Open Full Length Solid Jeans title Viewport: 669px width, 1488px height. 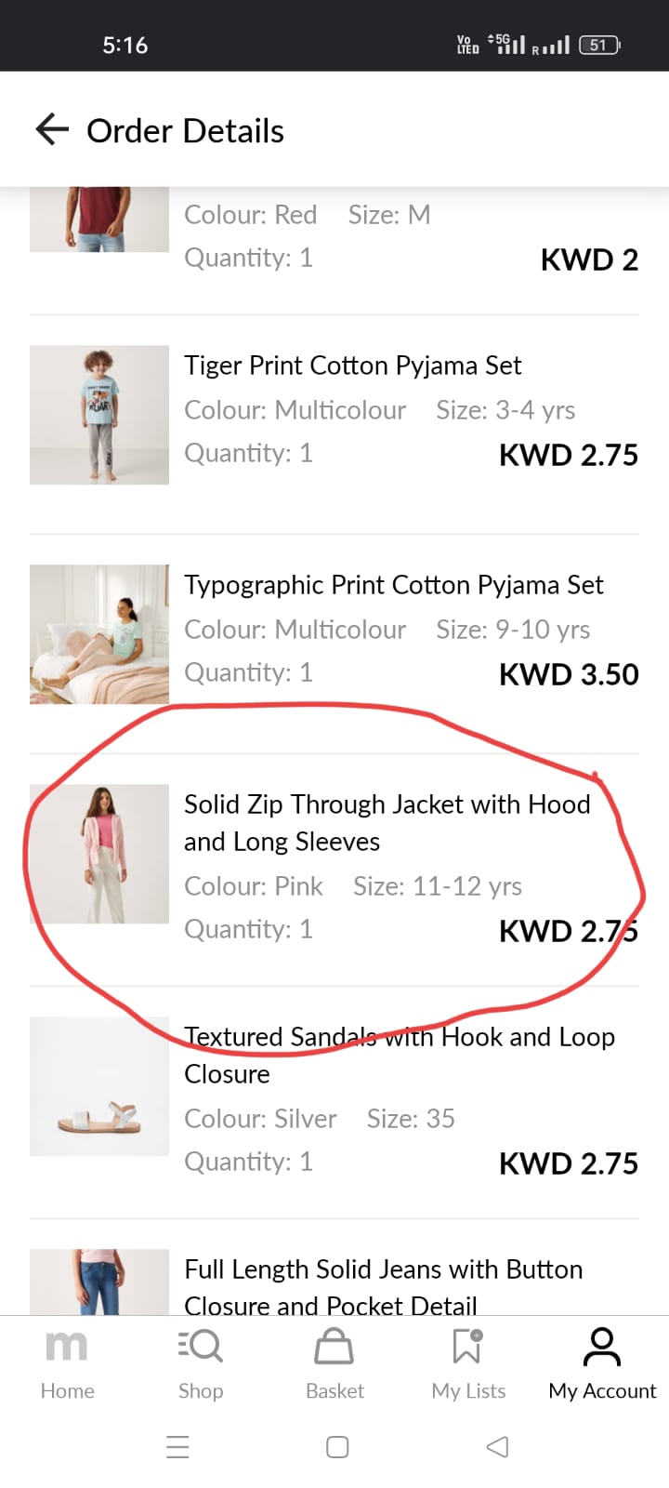tap(383, 1285)
